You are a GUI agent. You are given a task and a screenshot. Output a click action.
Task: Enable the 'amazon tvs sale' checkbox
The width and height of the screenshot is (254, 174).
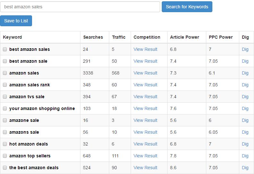point(5,97)
